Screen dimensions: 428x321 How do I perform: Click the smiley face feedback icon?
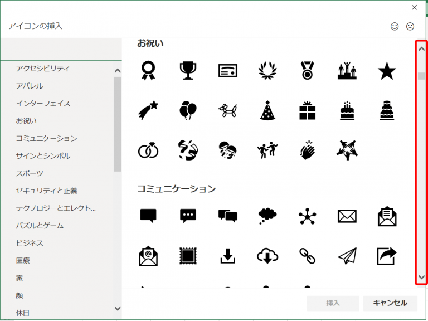click(395, 26)
